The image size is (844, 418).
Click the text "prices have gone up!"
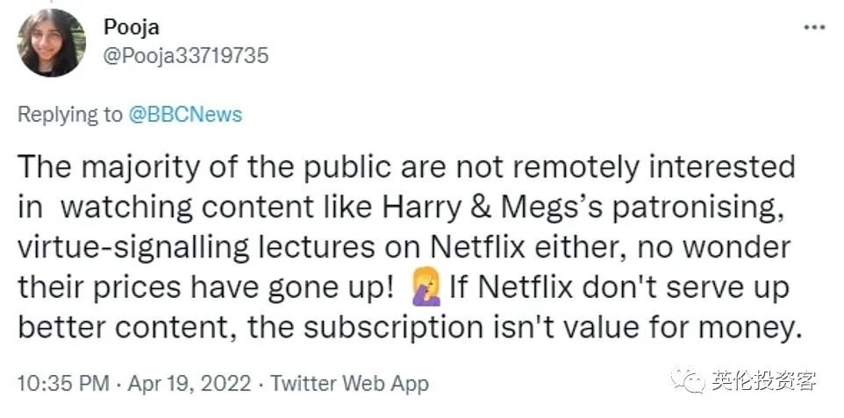pyautogui.click(x=263, y=287)
